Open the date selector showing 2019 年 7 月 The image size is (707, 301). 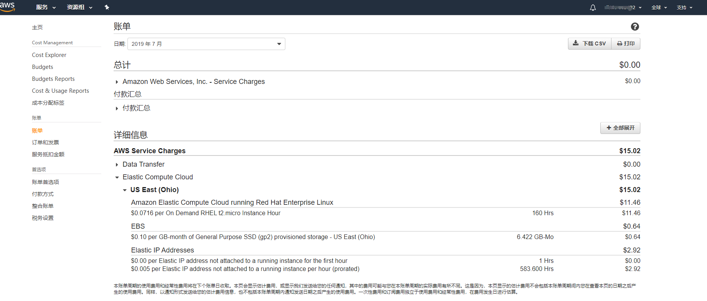206,44
